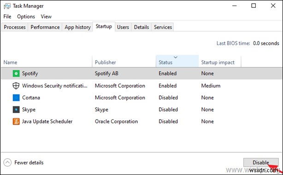Click the Java Update Scheduler icon

click(16, 122)
